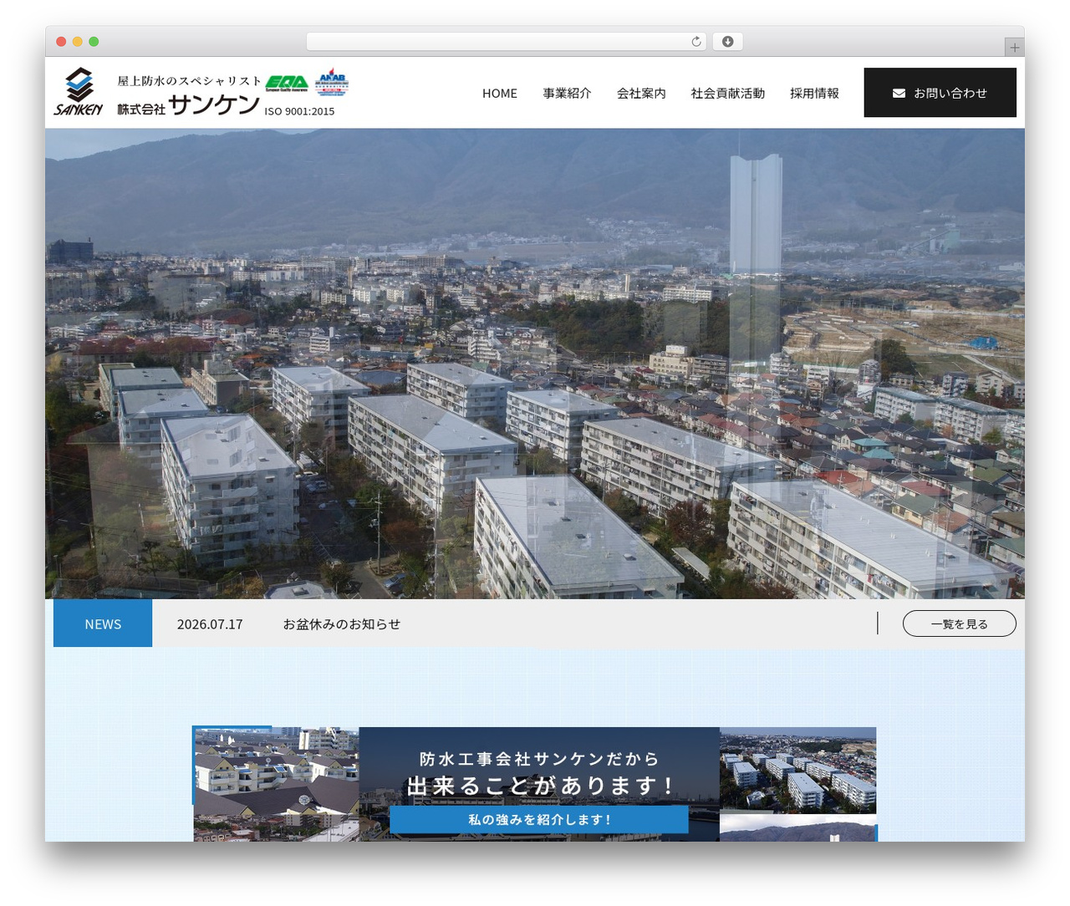Open 社会貢献活動 menu item

click(728, 94)
